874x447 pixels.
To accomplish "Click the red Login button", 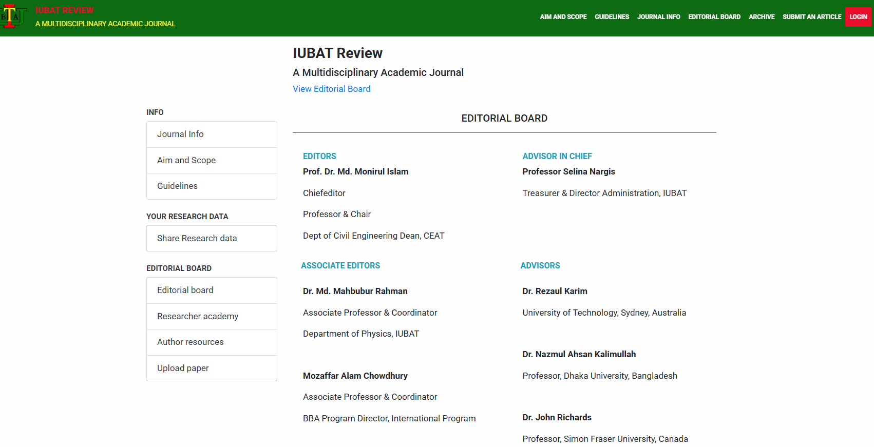I will click(858, 17).
